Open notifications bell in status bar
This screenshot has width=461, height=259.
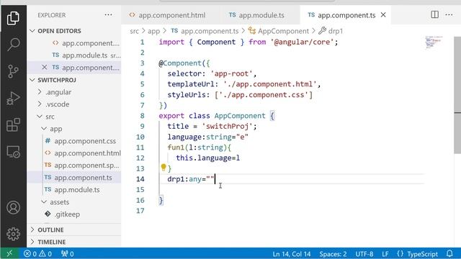click(449, 254)
